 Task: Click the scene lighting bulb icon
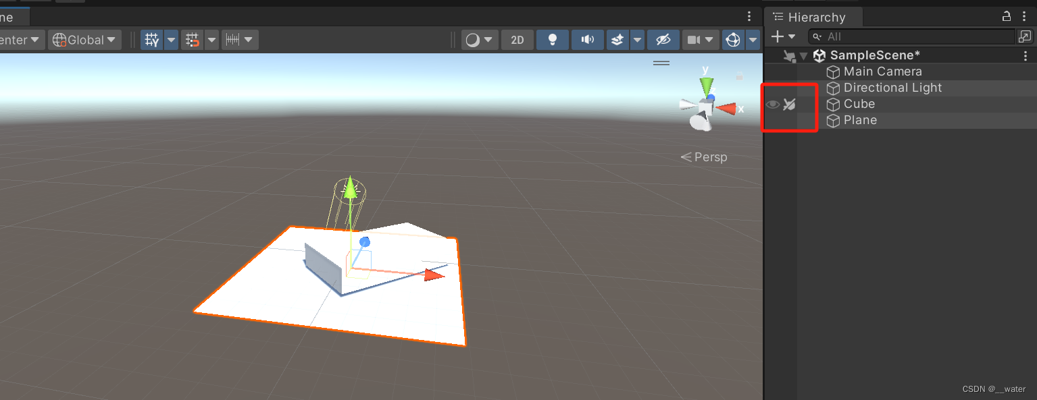pos(553,39)
